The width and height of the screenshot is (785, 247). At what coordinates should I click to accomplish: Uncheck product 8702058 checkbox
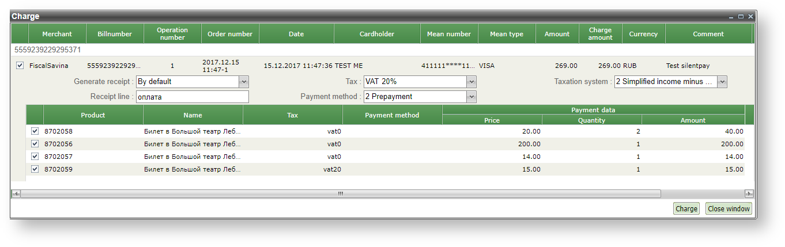tap(35, 131)
